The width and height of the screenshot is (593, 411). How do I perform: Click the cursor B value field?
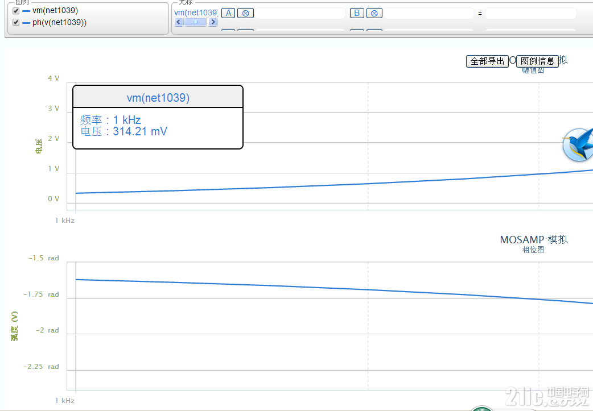click(x=429, y=13)
